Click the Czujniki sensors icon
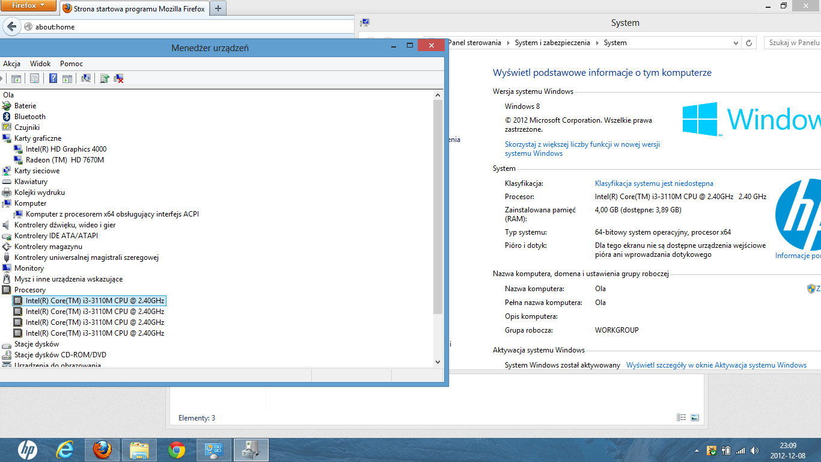 point(7,128)
